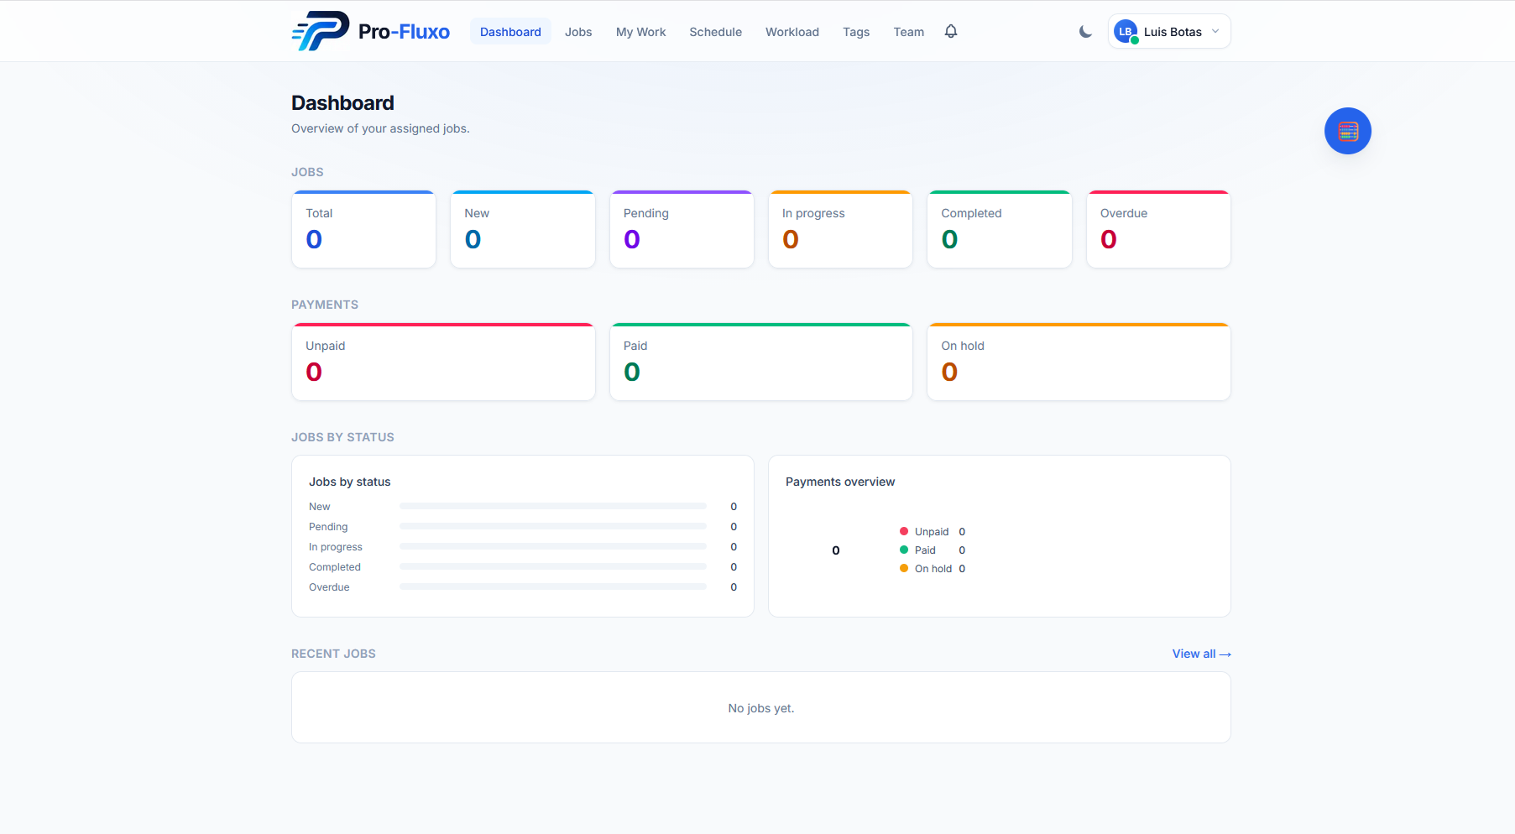The width and height of the screenshot is (1515, 834).
Task: Click the Completed status progress bar
Action: pos(553,566)
